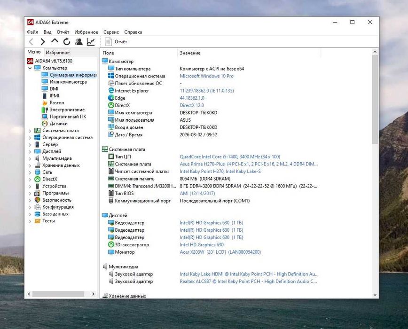Click down arrow of vertical scrollbar

pyautogui.click(x=375, y=295)
